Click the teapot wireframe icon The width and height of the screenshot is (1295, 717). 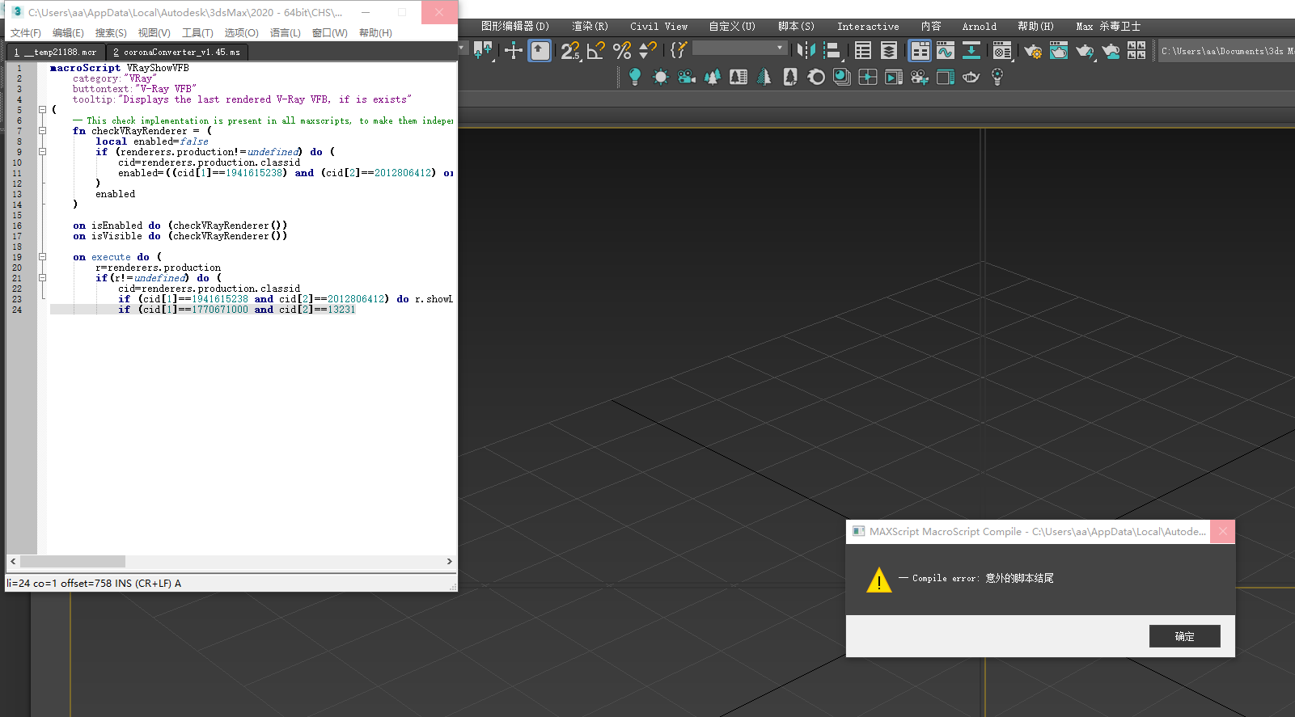coord(971,77)
